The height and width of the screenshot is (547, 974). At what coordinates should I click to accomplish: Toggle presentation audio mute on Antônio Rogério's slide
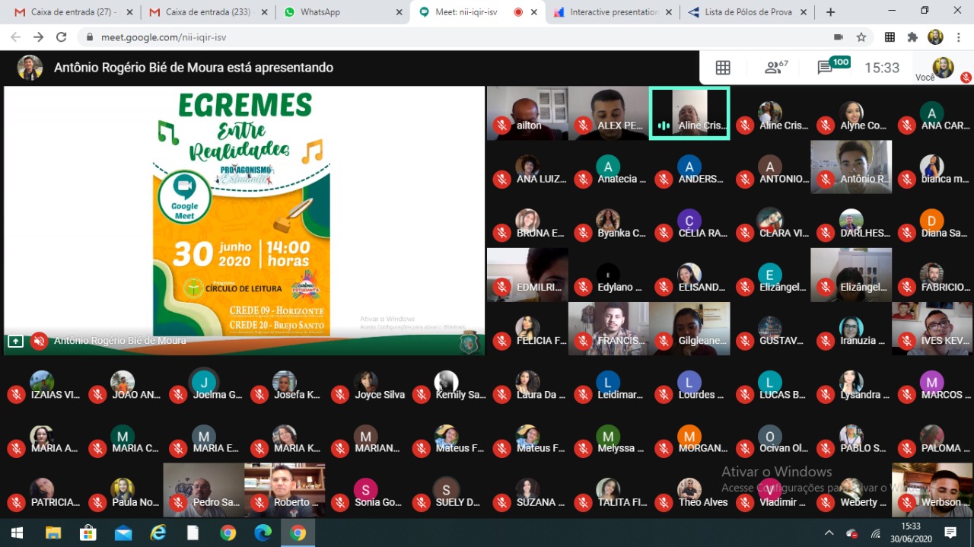pos(39,341)
